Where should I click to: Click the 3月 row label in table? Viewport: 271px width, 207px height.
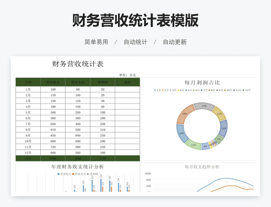28,101
